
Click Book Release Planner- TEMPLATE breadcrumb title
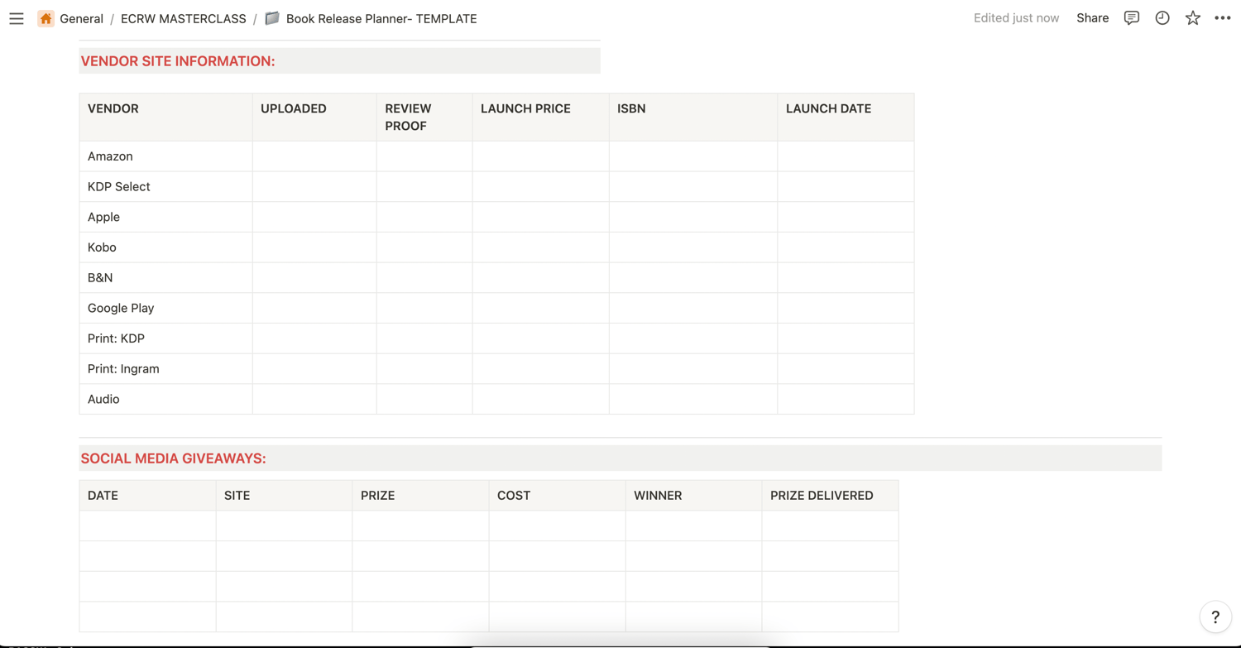tap(381, 18)
